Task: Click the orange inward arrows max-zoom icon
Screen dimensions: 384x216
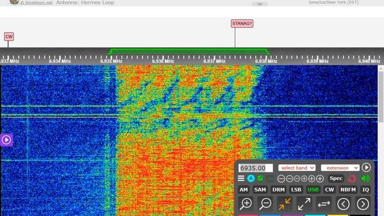Action: coord(284,204)
